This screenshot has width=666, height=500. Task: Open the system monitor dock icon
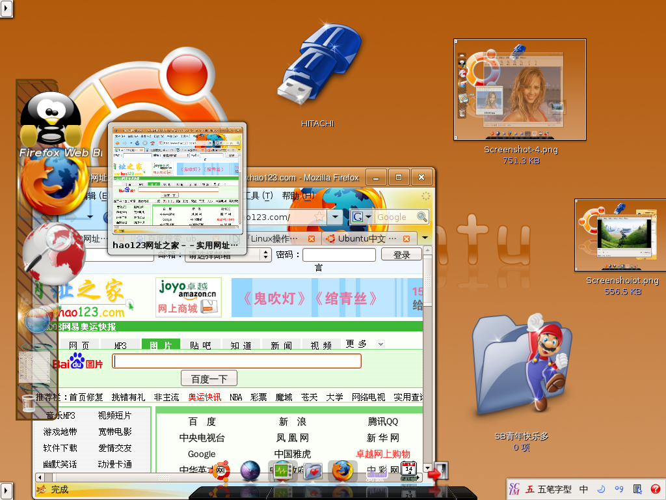[282, 471]
